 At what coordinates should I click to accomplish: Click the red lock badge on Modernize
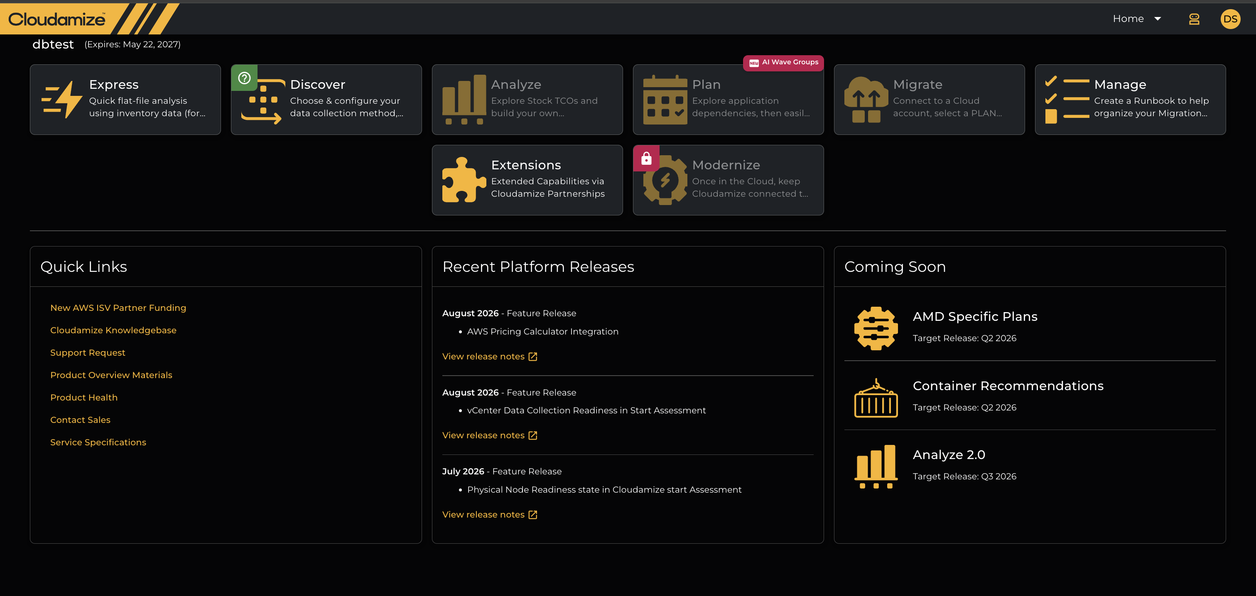(646, 159)
